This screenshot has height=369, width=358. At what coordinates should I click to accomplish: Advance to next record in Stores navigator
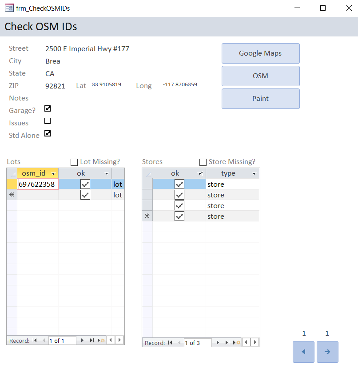pyautogui.click(x=218, y=343)
